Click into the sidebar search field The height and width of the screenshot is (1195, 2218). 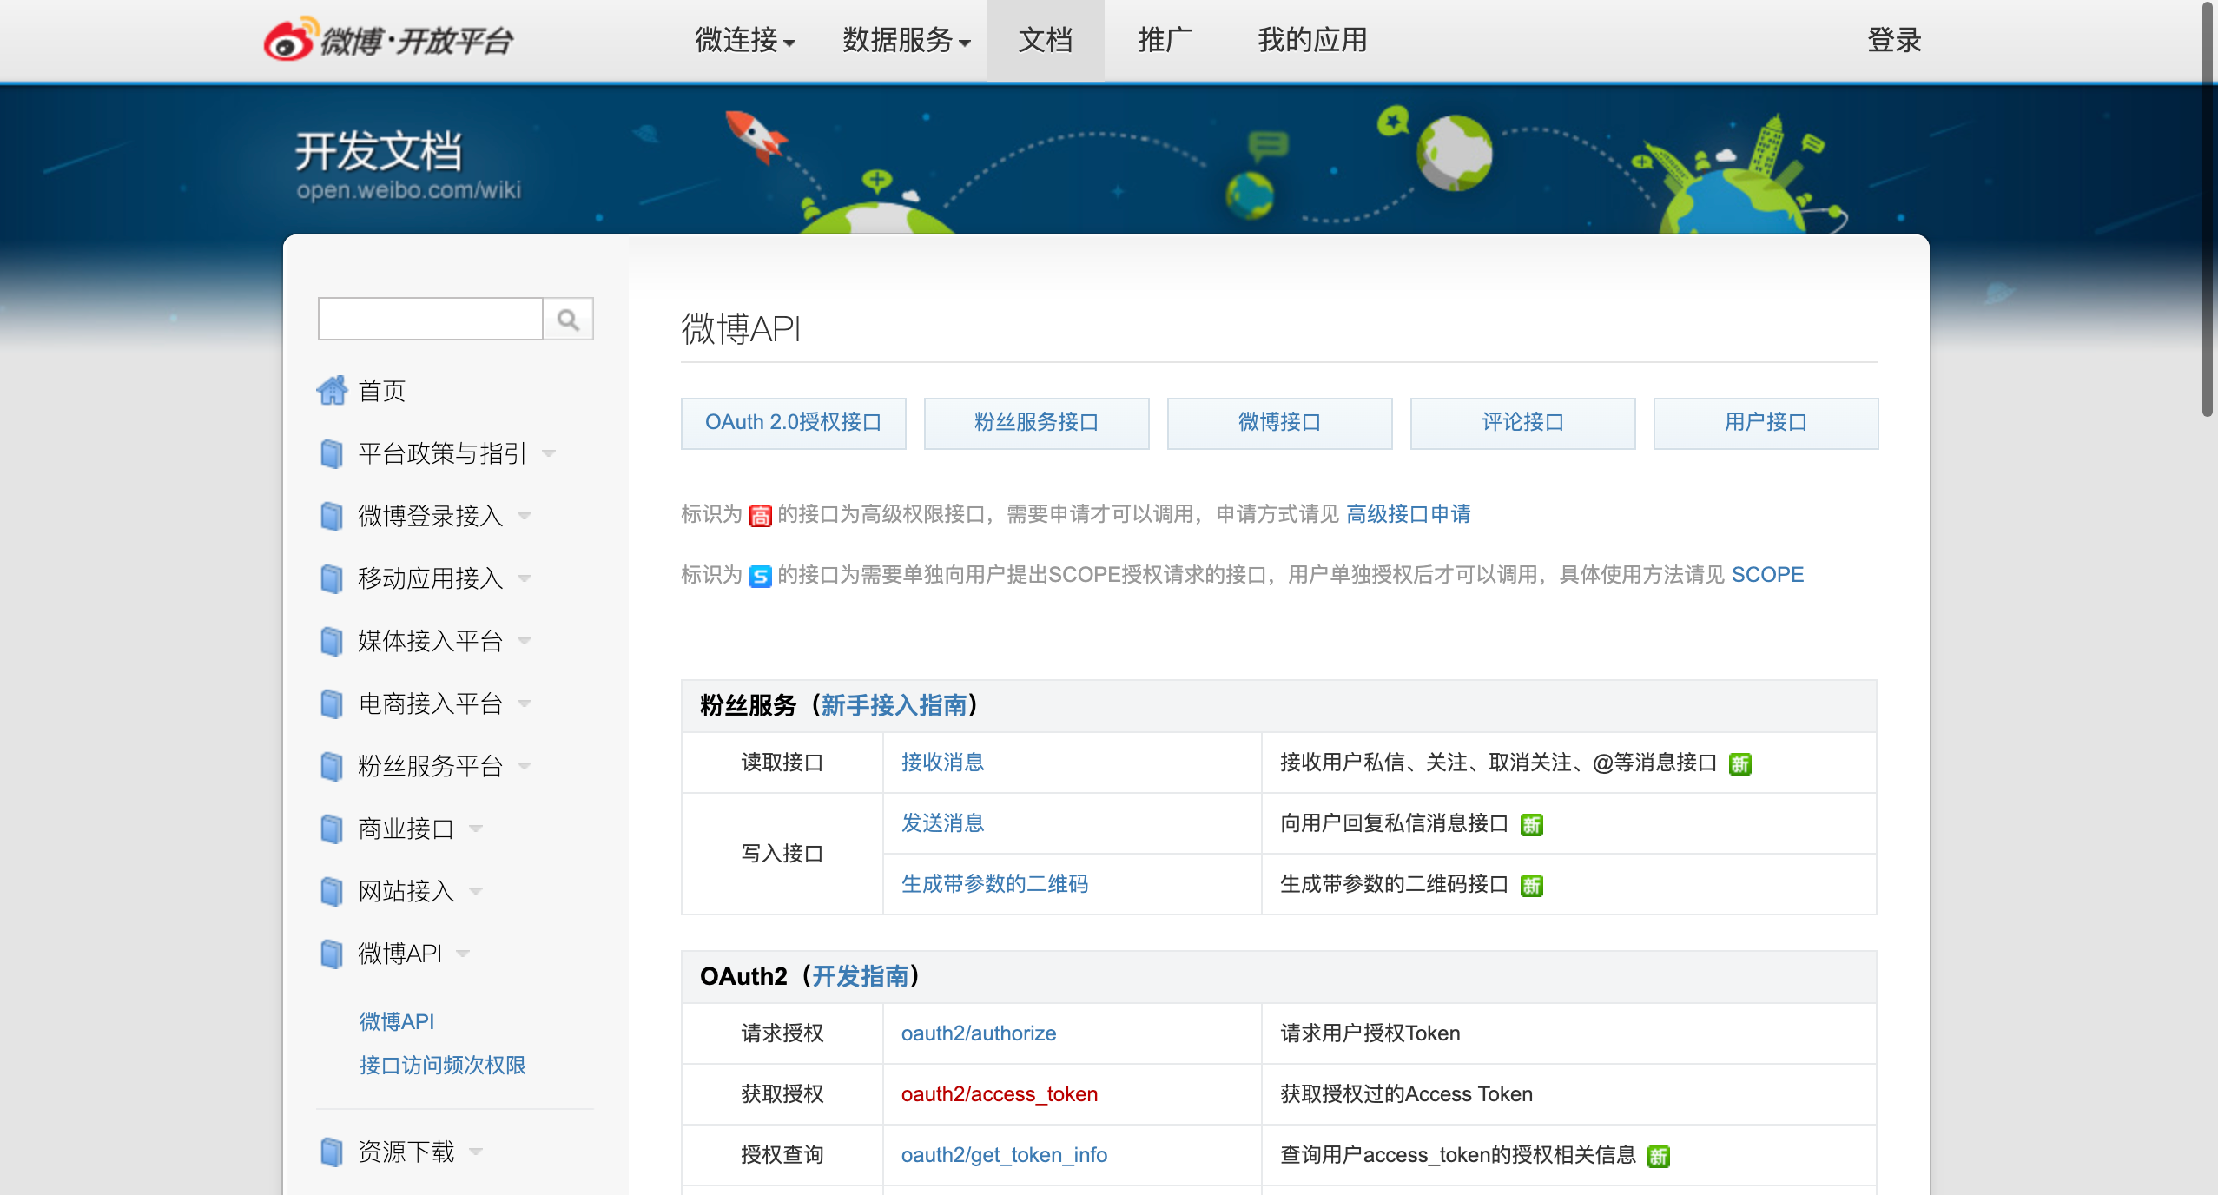coord(430,320)
